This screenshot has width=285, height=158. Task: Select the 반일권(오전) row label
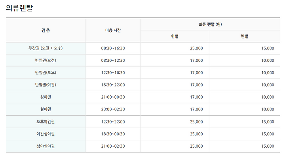point(46,60)
